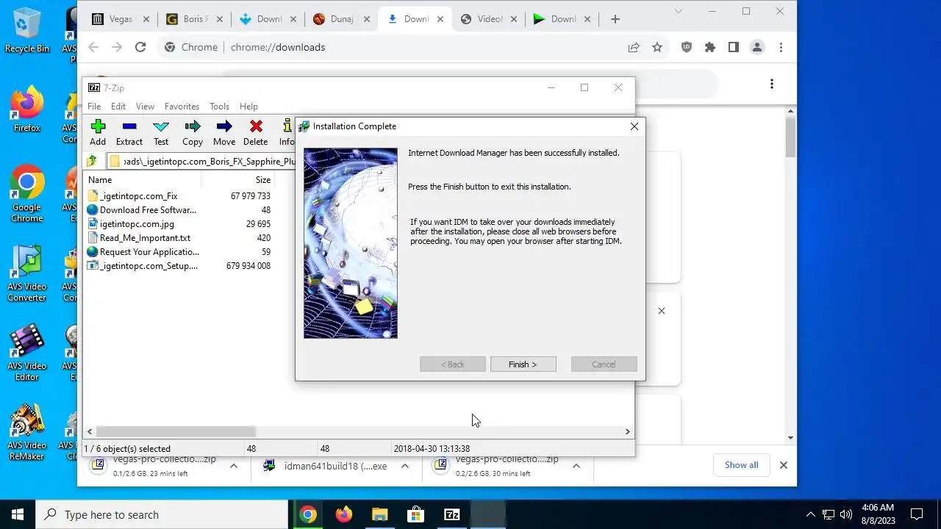This screenshot has height=529, width=941.
Task: Open the View menu in 7-Zip
Action: pyautogui.click(x=145, y=107)
